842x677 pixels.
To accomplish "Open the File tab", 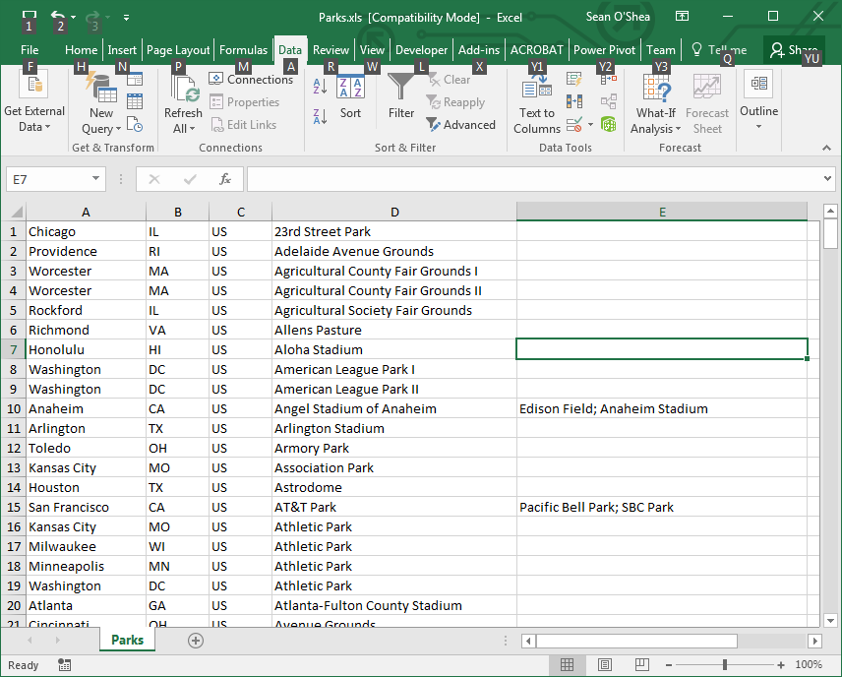I will (30, 50).
